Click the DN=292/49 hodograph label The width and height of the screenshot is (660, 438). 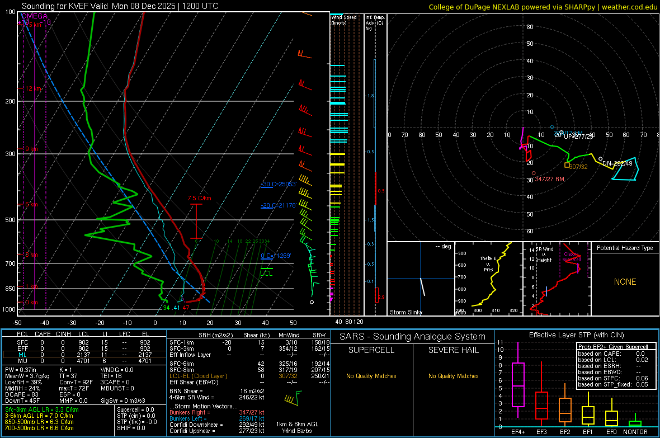tap(617, 163)
